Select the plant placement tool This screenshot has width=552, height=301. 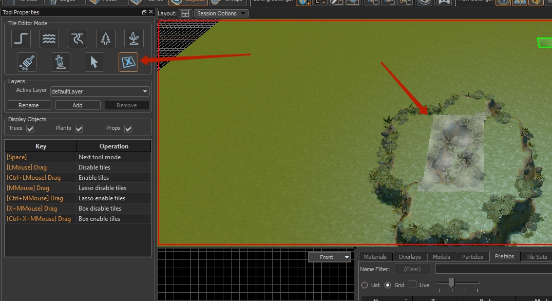[x=134, y=39]
